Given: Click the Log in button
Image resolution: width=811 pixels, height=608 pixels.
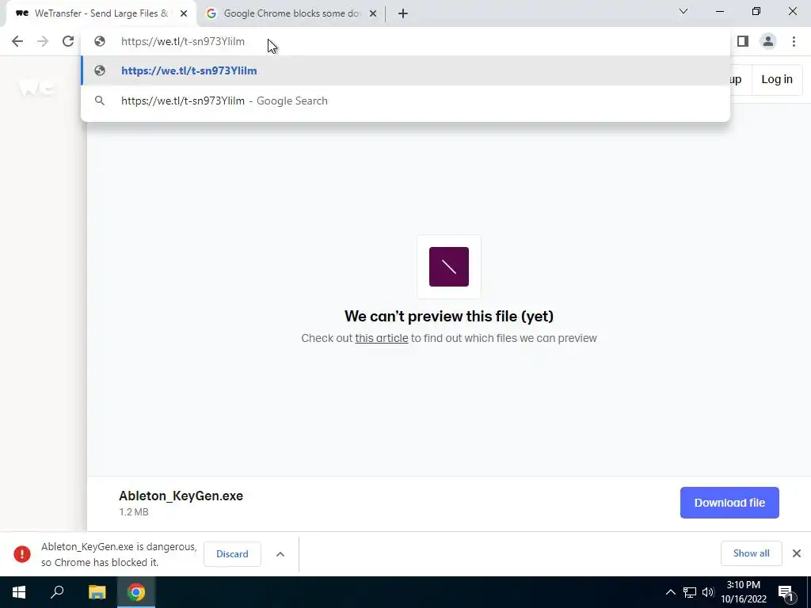Looking at the screenshot, I should coord(777,80).
